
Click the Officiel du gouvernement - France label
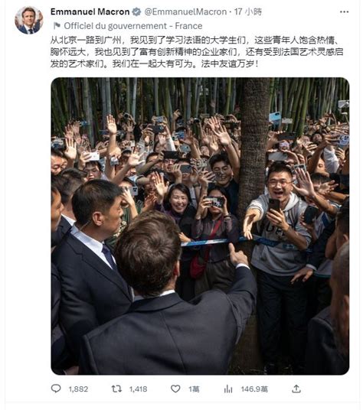pos(133,26)
